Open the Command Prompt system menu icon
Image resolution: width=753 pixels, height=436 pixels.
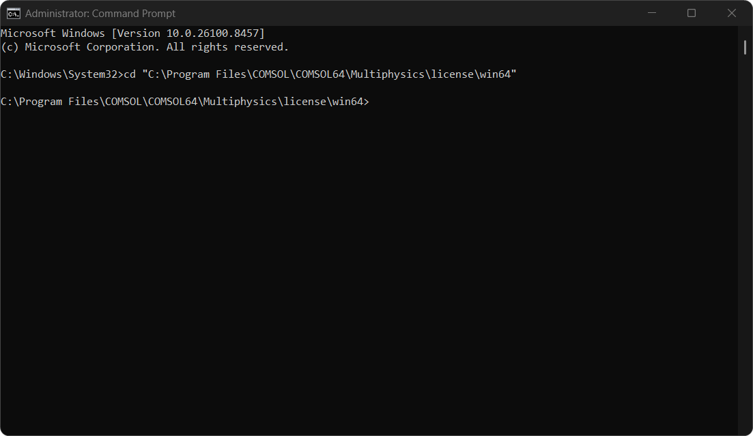(14, 14)
